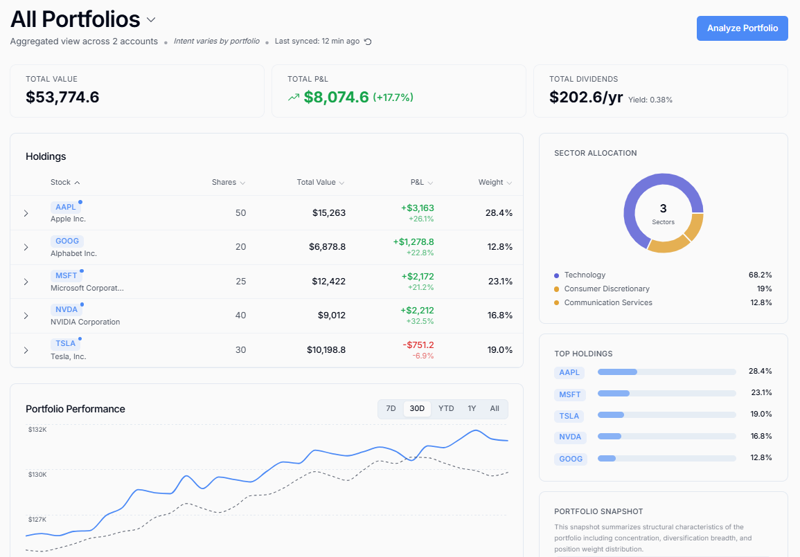Expand the TSLA holdings row

(x=26, y=350)
